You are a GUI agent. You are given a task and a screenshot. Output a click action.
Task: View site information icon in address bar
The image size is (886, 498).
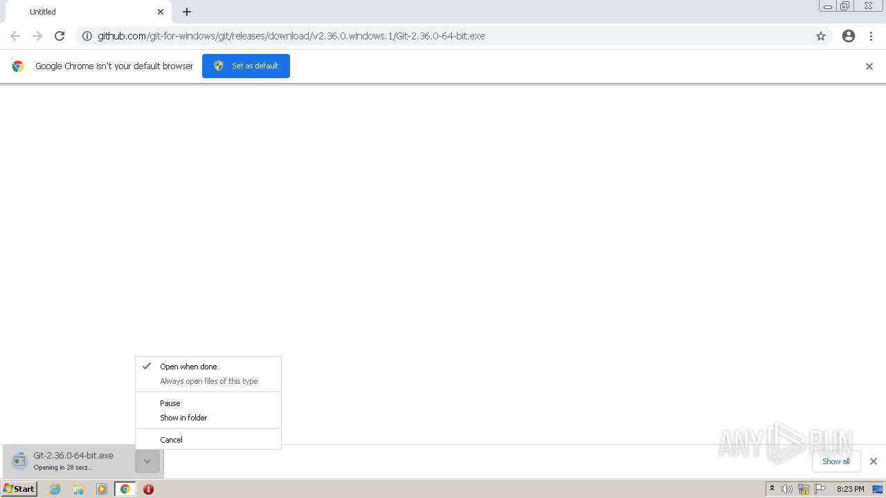87,36
